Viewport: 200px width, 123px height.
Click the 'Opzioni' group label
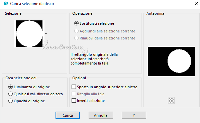click(x=79, y=78)
